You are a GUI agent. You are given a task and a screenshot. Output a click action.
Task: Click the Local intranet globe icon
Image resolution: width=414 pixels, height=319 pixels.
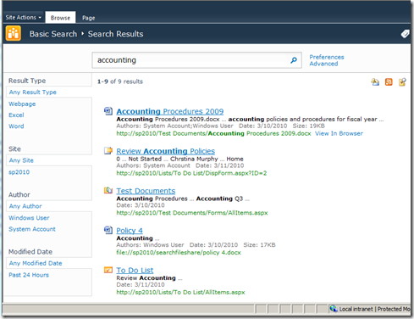334,309
